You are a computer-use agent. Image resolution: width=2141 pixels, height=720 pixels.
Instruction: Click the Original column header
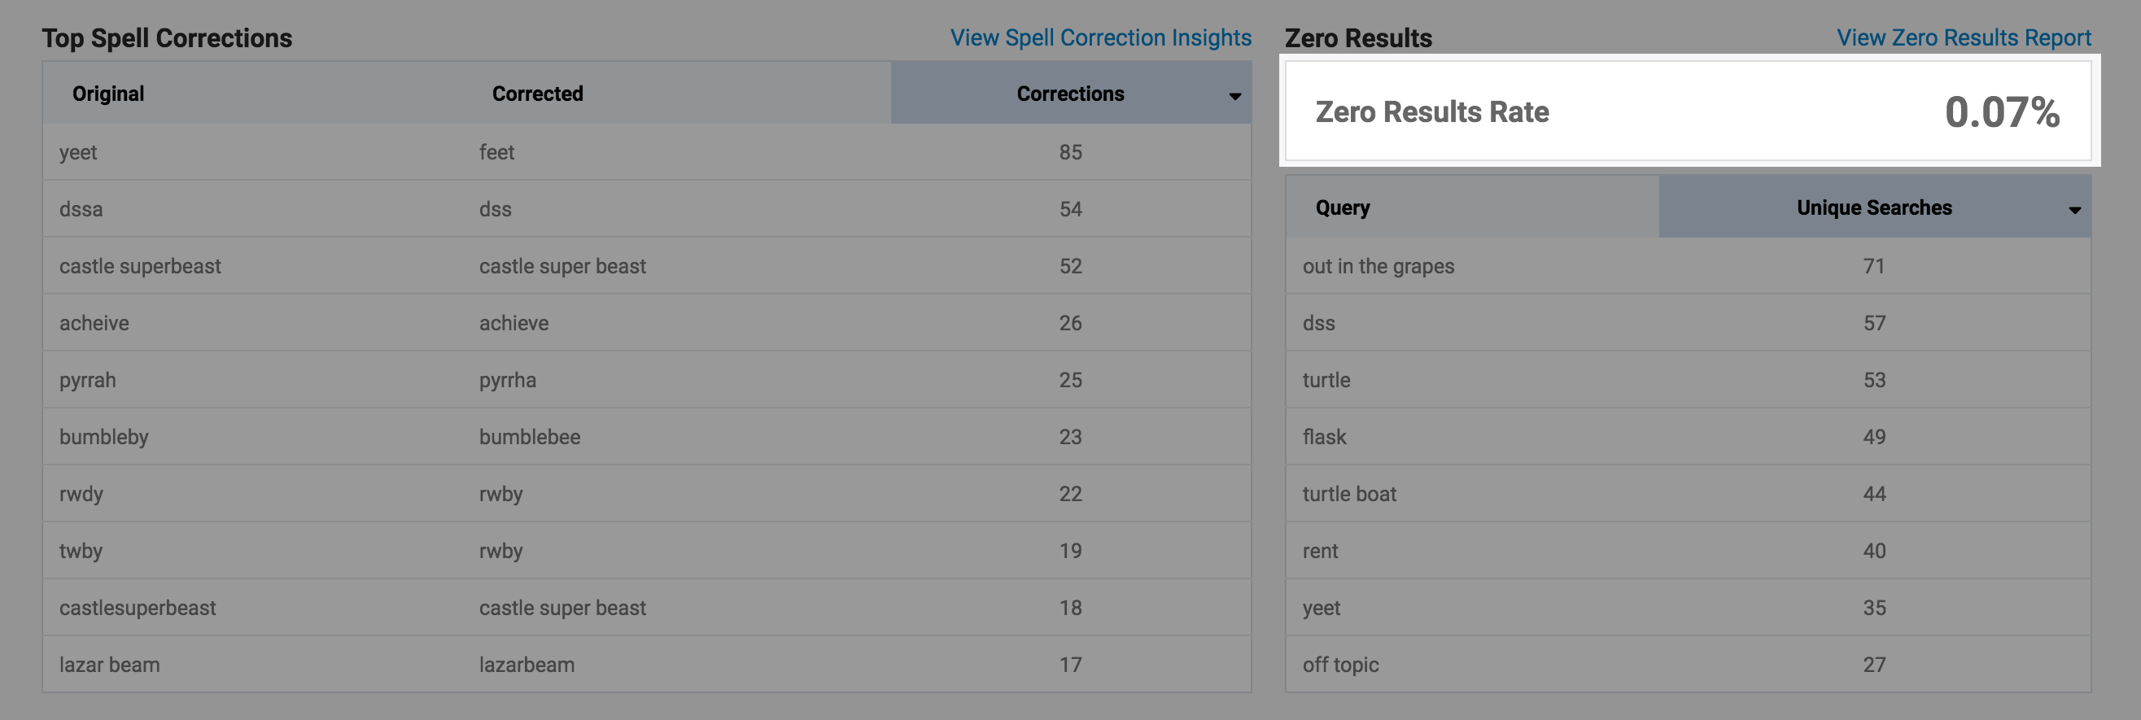point(108,93)
